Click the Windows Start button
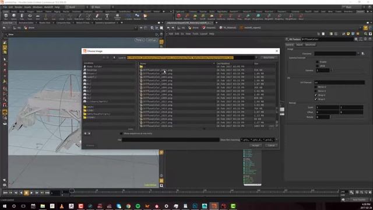373x210 pixels. click(5, 206)
